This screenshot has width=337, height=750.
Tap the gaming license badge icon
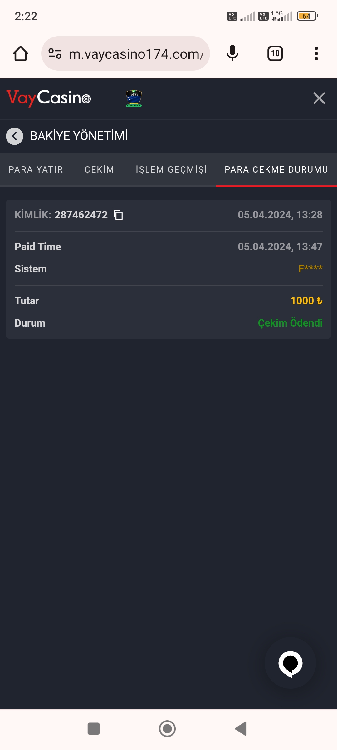click(134, 98)
